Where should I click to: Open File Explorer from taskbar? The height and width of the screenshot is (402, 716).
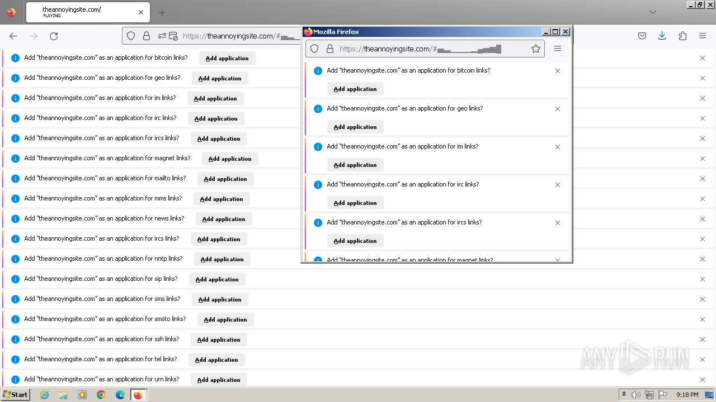pos(63,395)
